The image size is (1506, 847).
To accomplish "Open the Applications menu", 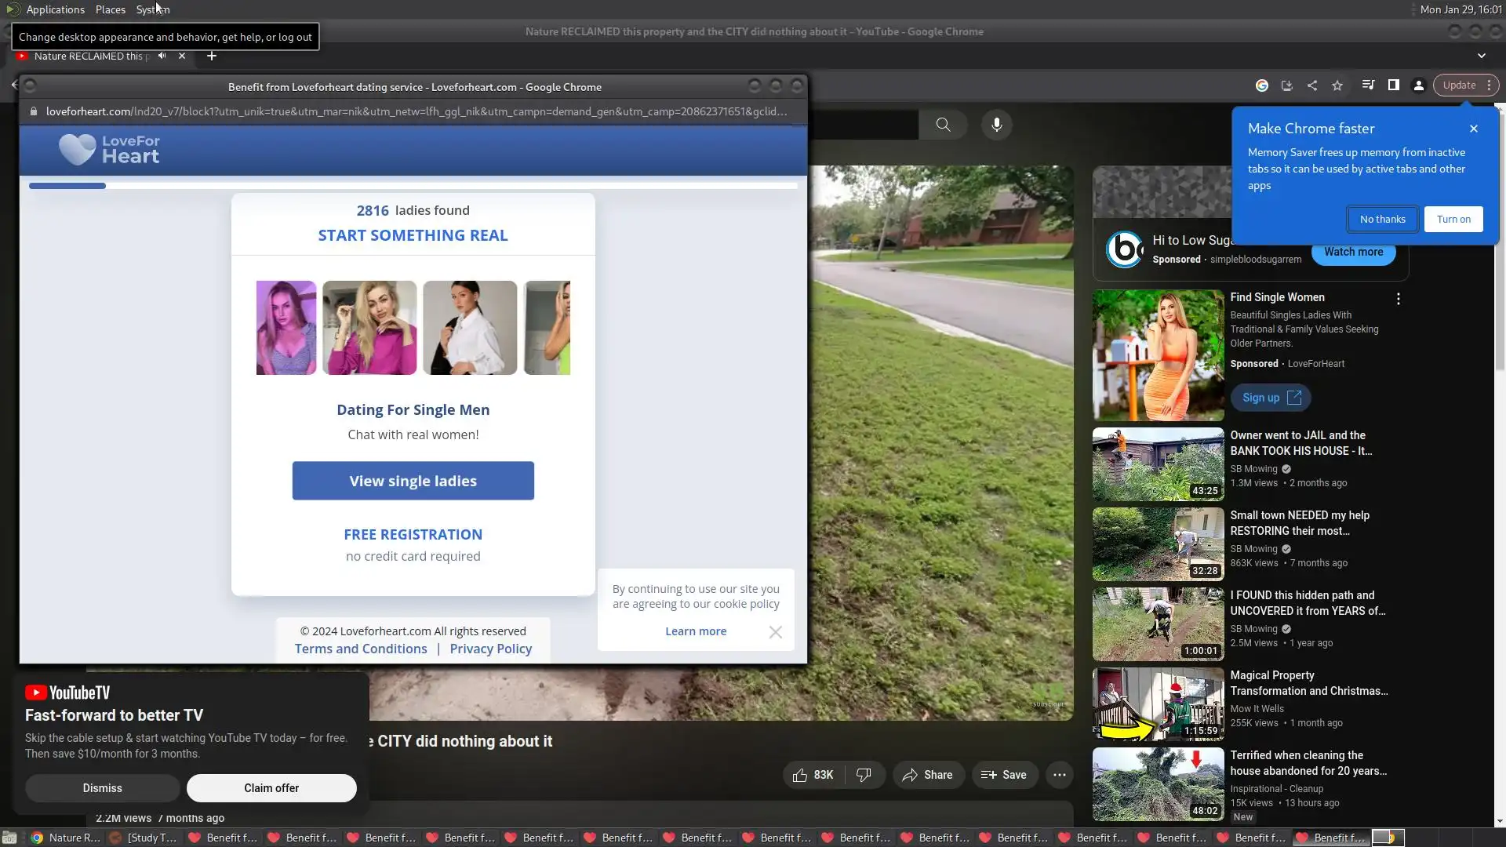I will point(55,9).
